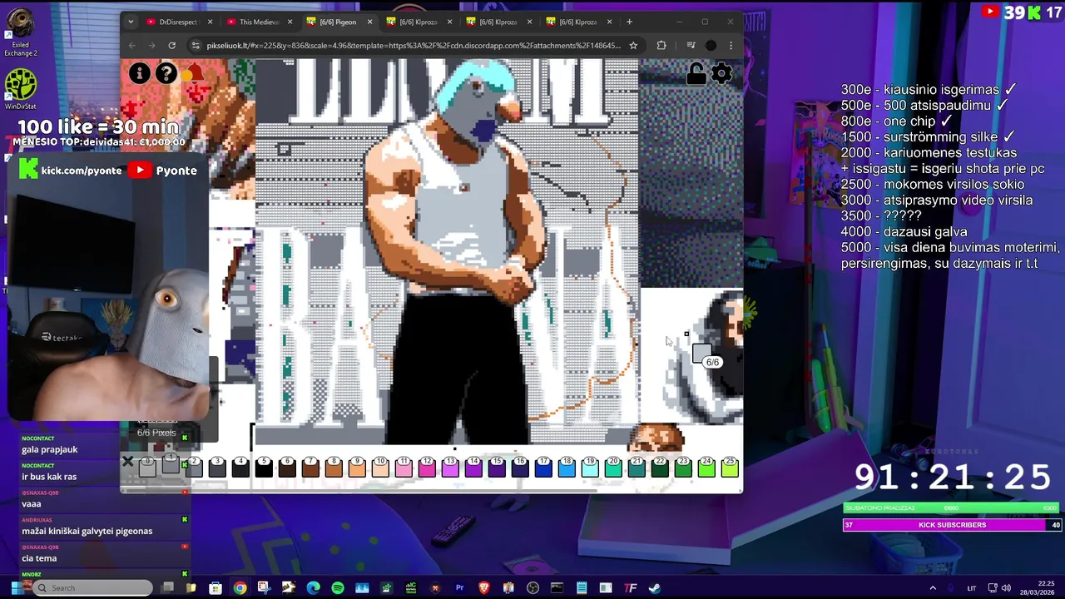
Task: Choose color swatch number 23 green
Action: coord(683,468)
